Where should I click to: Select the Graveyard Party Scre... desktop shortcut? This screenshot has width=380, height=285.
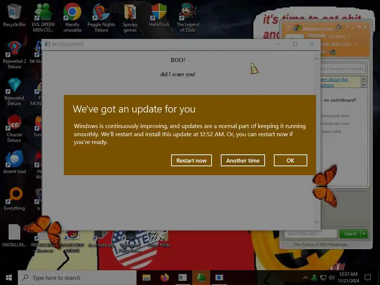pos(130,241)
